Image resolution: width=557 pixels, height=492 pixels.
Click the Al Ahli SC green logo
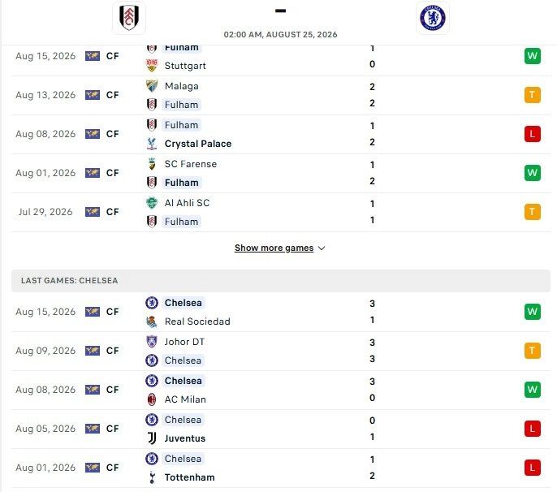click(x=152, y=203)
